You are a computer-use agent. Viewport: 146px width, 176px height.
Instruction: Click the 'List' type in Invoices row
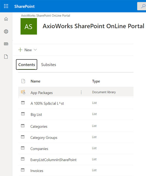coord(94,170)
